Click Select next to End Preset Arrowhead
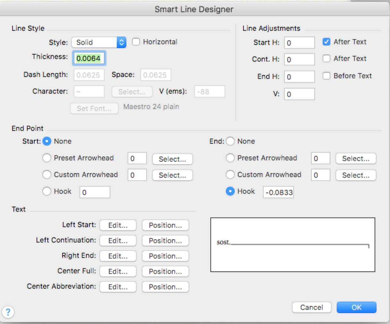This screenshot has height=324, width=390. [x=356, y=158]
